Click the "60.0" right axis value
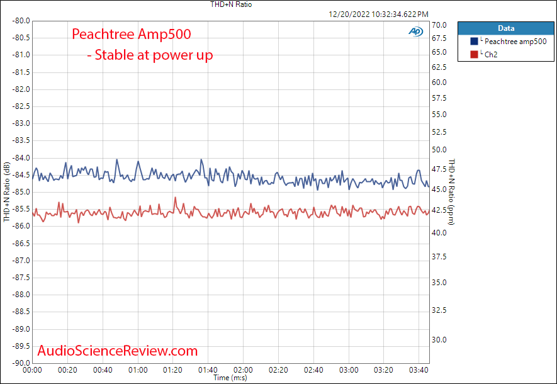 tap(439, 82)
